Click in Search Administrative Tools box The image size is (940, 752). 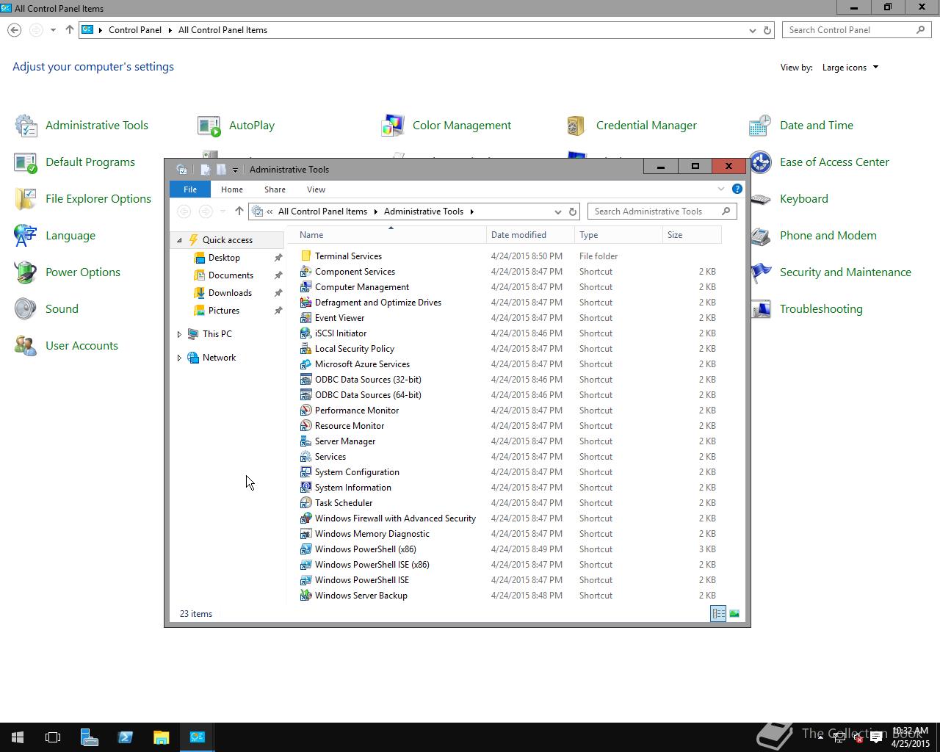pyautogui.click(x=662, y=211)
